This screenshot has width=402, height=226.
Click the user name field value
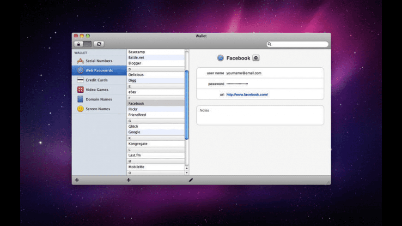244,73
